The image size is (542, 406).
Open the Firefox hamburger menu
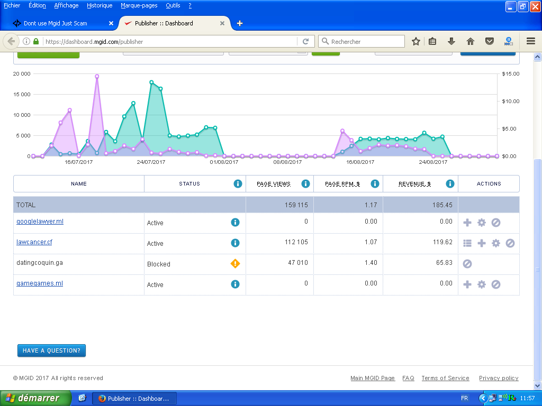click(x=531, y=41)
